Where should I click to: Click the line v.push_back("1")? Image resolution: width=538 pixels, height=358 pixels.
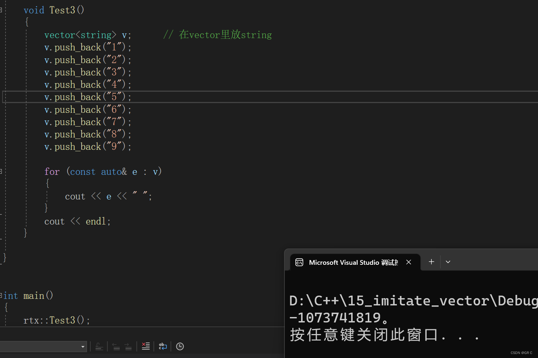point(88,47)
